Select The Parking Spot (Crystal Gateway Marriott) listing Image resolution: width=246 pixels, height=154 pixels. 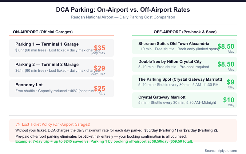point(180,79)
